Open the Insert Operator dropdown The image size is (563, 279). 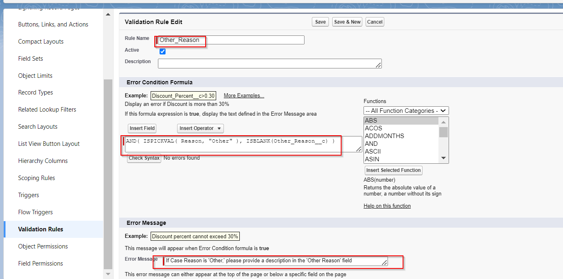200,128
